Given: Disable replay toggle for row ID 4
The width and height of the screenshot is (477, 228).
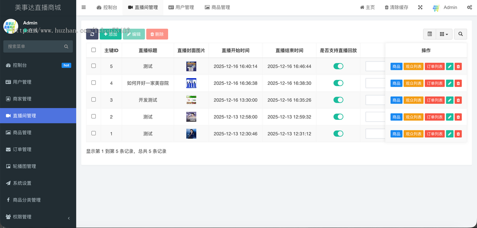Looking at the screenshot, I should [x=338, y=83].
